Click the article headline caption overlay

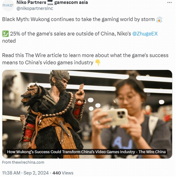86,152
